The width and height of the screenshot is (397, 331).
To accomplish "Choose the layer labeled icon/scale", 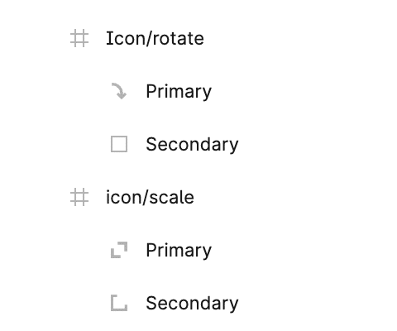I will point(150,197).
